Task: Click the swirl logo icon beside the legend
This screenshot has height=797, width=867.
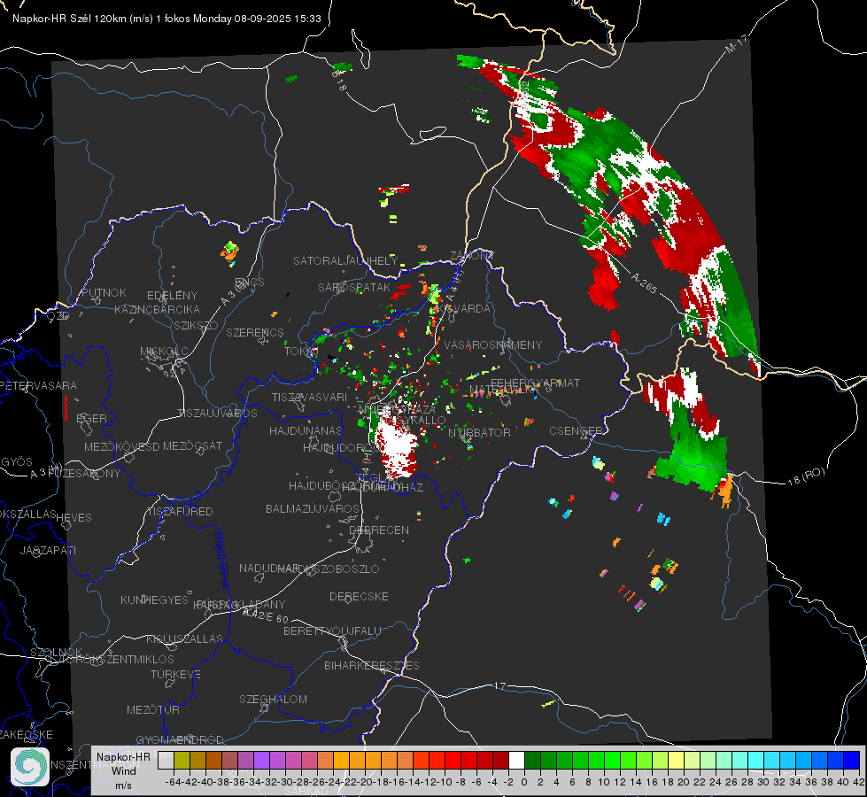Action: (30, 767)
